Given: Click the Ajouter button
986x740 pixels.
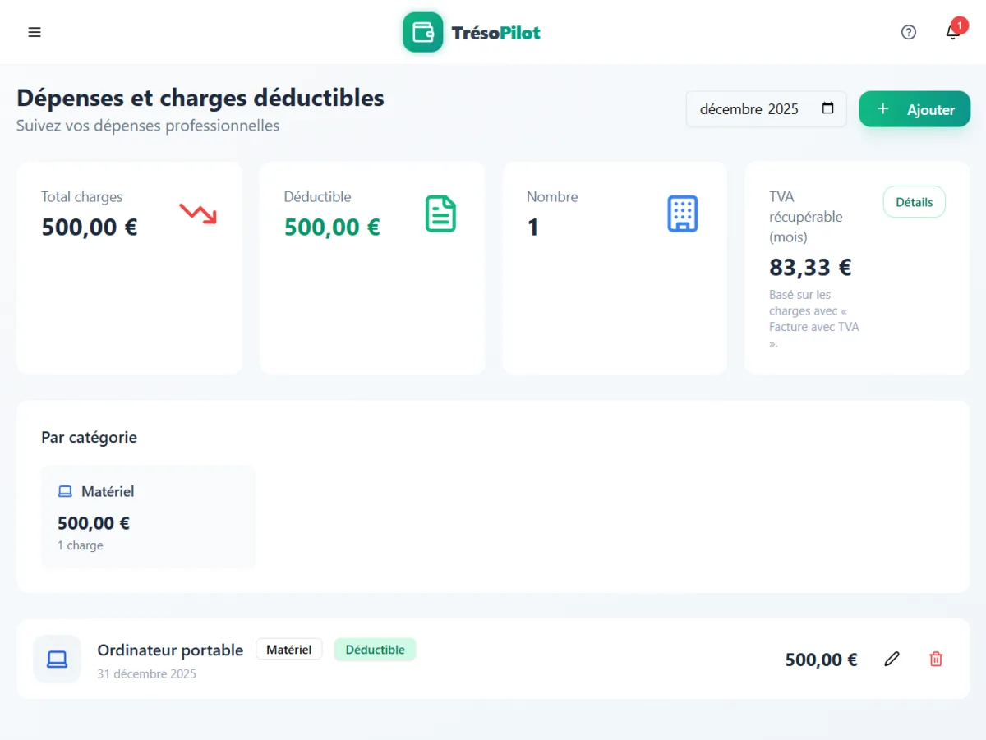Looking at the screenshot, I should (915, 108).
